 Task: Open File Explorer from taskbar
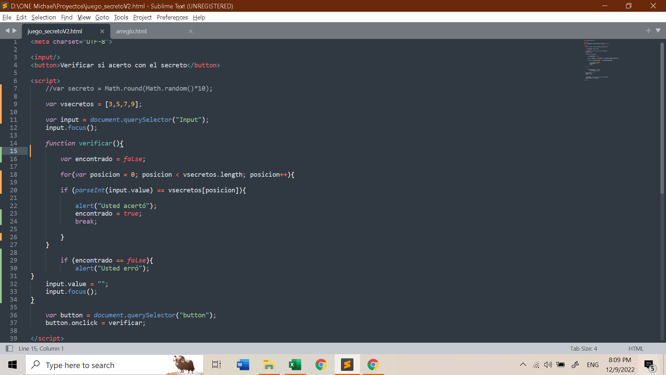pos(269,365)
